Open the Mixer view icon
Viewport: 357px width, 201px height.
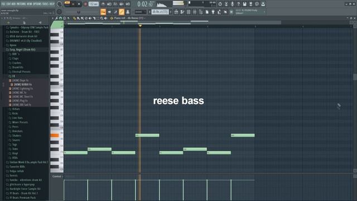click(195, 12)
